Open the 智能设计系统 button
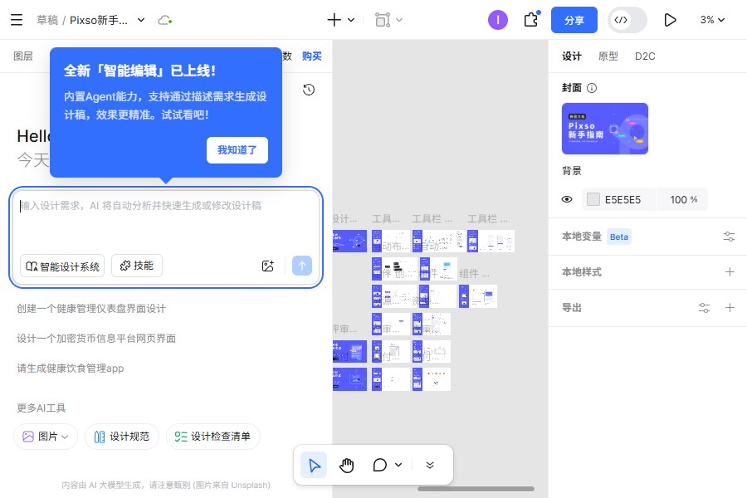 point(62,266)
